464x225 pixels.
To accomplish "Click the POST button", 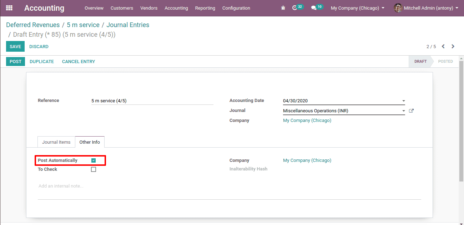I will pos(15,61).
